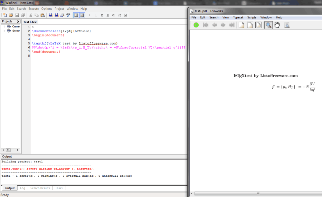Save the file with the floppy icon
322x197 pixels.
click(x=17, y=15)
